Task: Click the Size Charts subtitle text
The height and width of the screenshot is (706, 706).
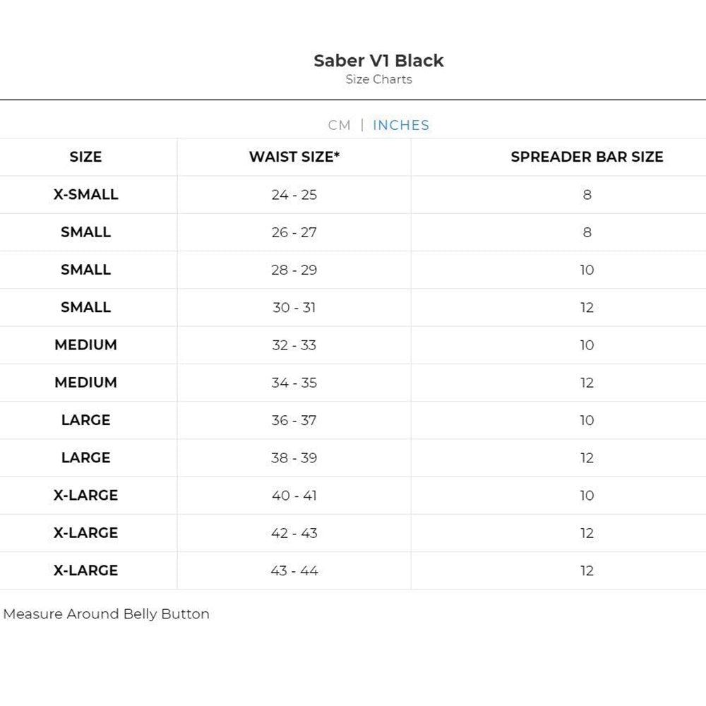Action: point(378,80)
